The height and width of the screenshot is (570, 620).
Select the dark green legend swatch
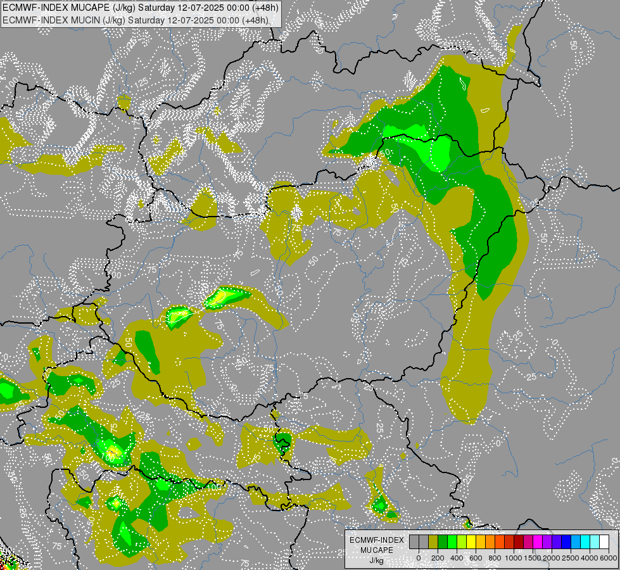coord(443,542)
